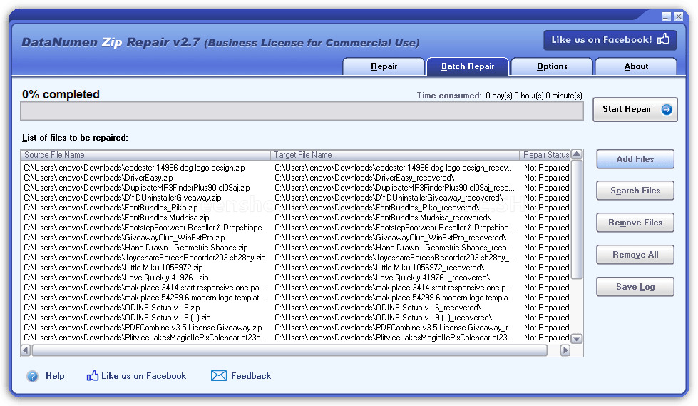Select the Batch Repair tab
The width and height of the screenshot is (698, 406).
[x=468, y=66]
